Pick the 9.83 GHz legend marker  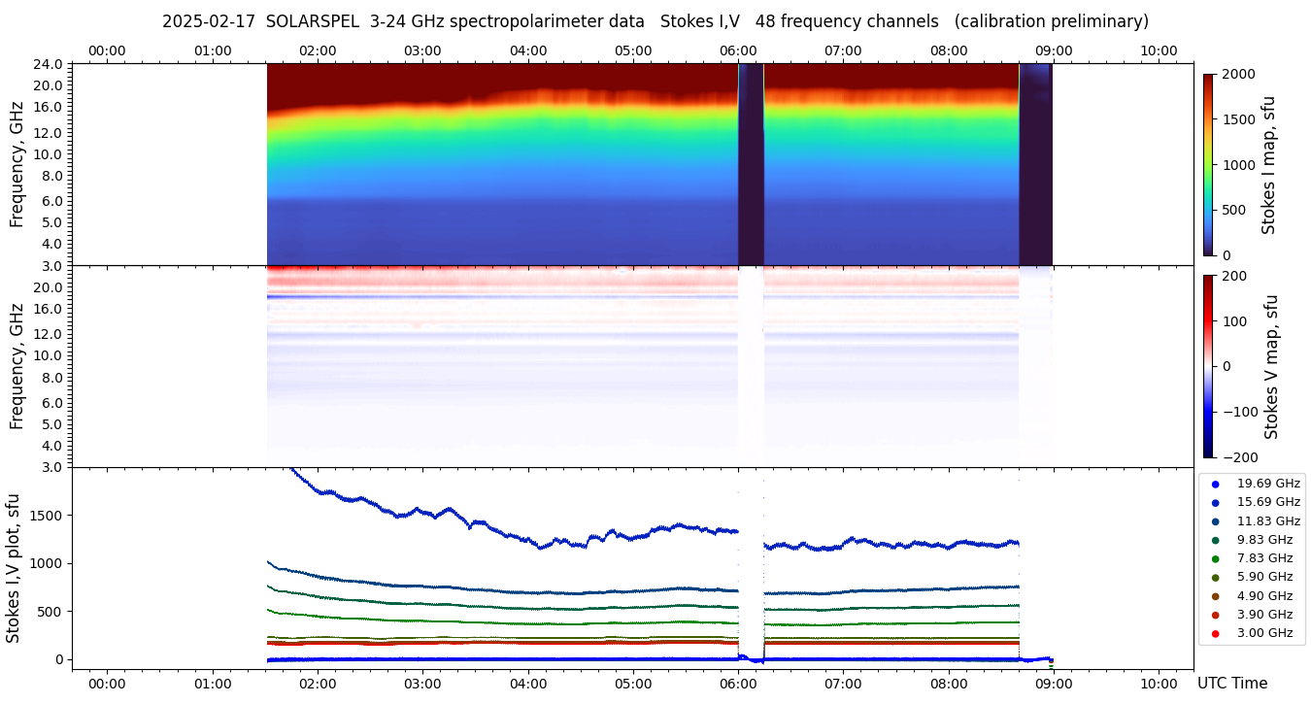pyautogui.click(x=1215, y=540)
